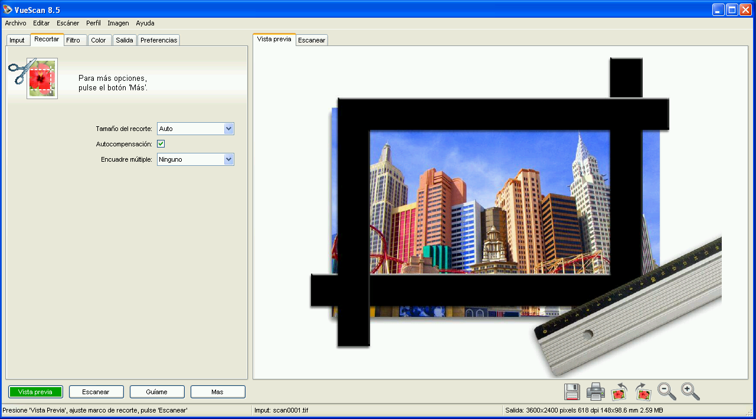Click the Mas button
The width and height of the screenshot is (756, 419).
[218, 392]
